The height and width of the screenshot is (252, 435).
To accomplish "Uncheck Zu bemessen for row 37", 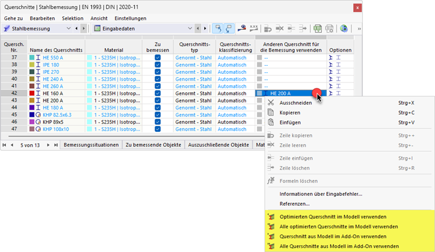I will [x=157, y=58].
